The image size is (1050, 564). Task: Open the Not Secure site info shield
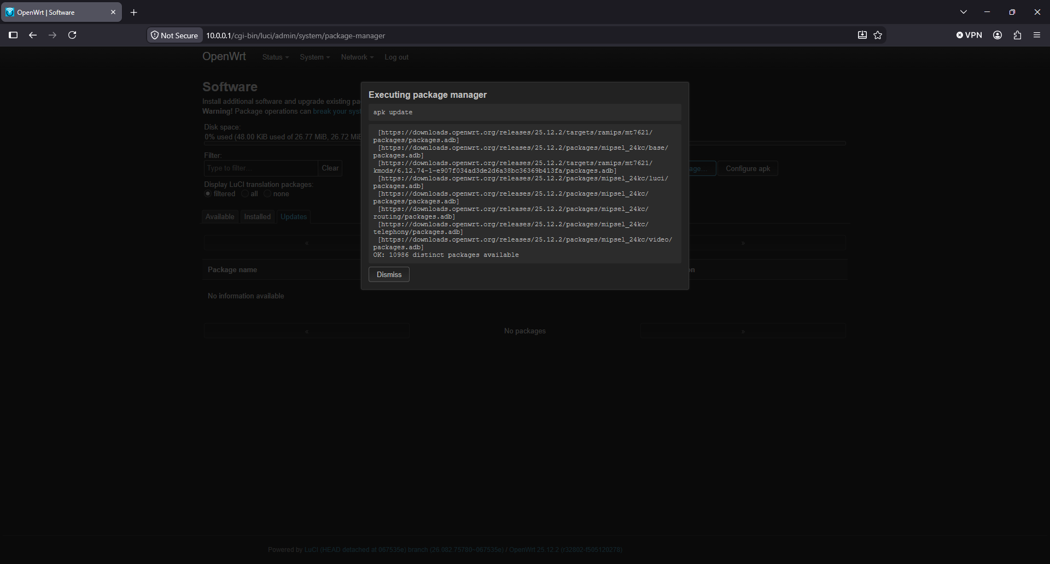pos(174,35)
